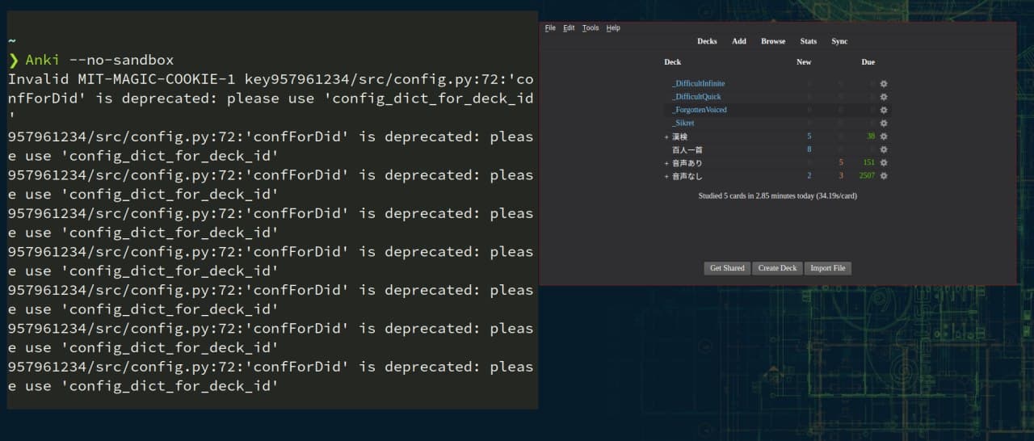
Task: Open options gear for _DifficultInfinite deck
Action: pyautogui.click(x=884, y=83)
